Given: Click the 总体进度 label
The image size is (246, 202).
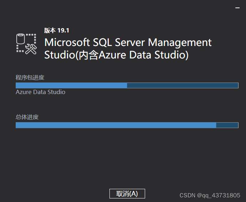Looking at the screenshot, I should (27, 117).
